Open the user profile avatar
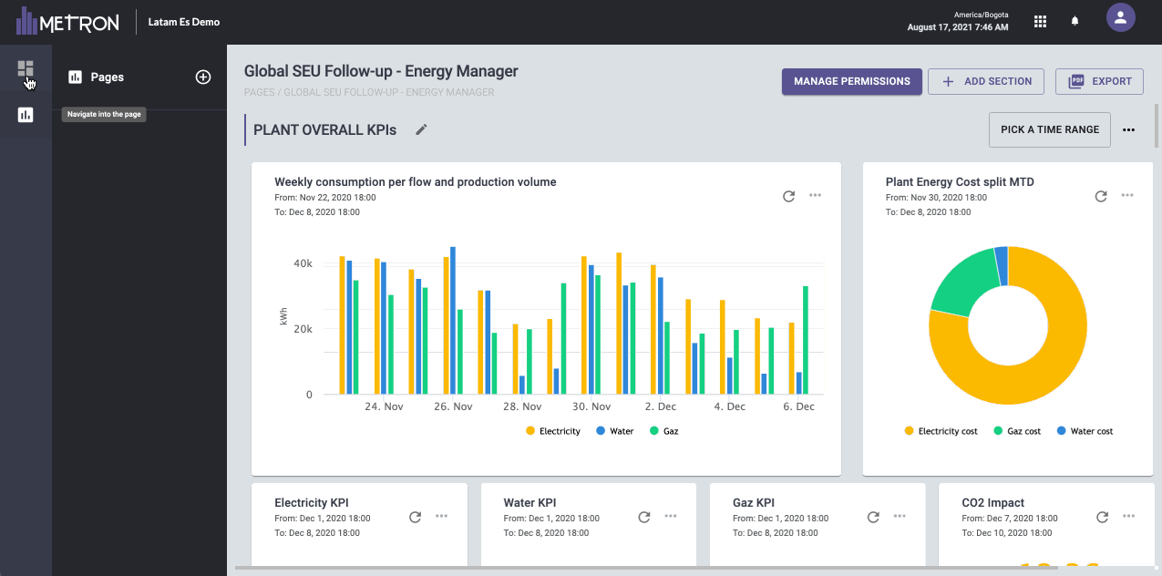This screenshot has height=576, width=1162. (x=1120, y=17)
